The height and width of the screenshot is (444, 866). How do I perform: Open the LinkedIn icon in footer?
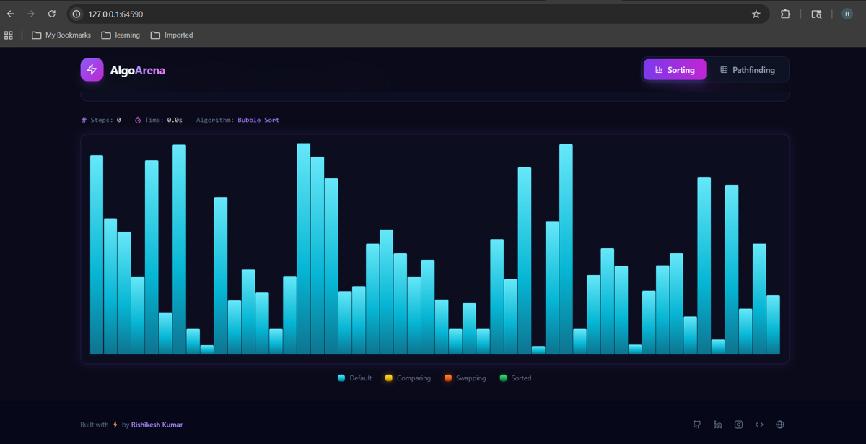(x=717, y=425)
